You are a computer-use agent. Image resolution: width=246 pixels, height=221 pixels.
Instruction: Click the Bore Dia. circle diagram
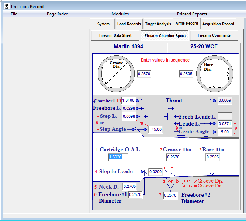pyautogui.click(x=215, y=74)
